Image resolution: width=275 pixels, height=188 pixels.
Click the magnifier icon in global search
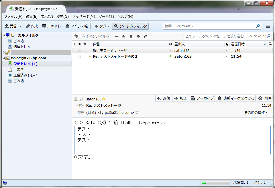pos(258,26)
